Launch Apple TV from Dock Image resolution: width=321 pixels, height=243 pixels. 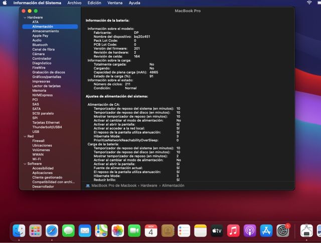click(217, 230)
